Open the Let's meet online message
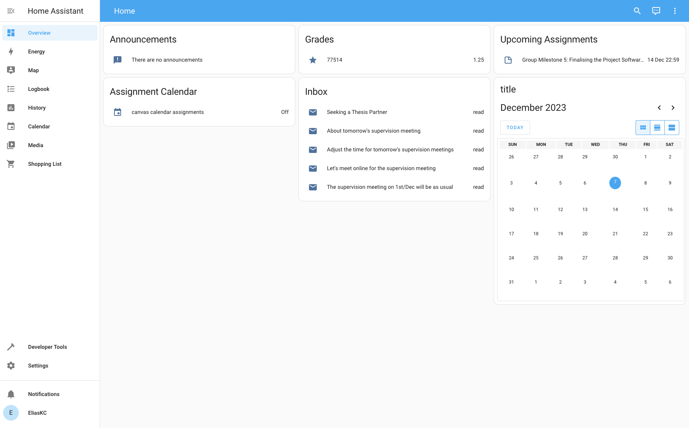 click(x=394, y=168)
